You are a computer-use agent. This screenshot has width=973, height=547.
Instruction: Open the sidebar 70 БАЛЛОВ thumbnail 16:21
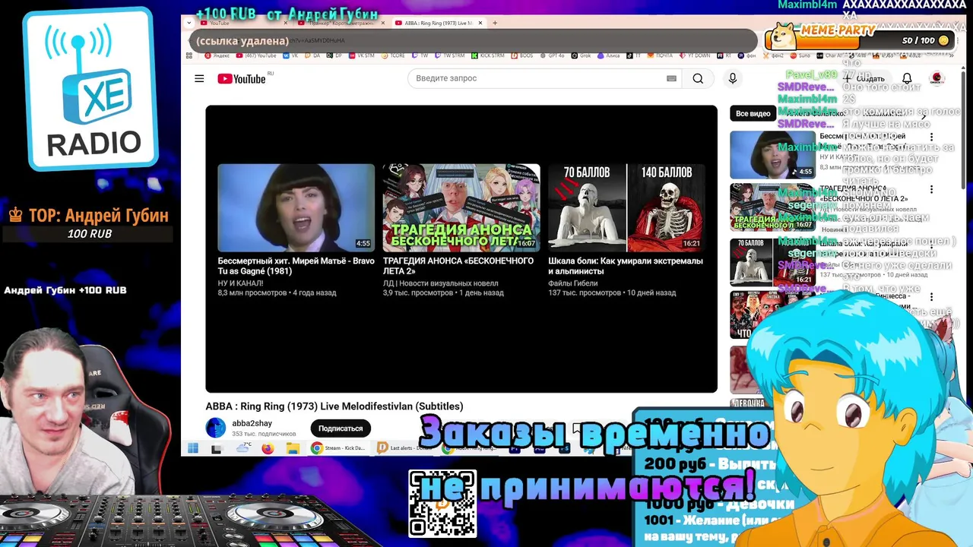click(772, 262)
